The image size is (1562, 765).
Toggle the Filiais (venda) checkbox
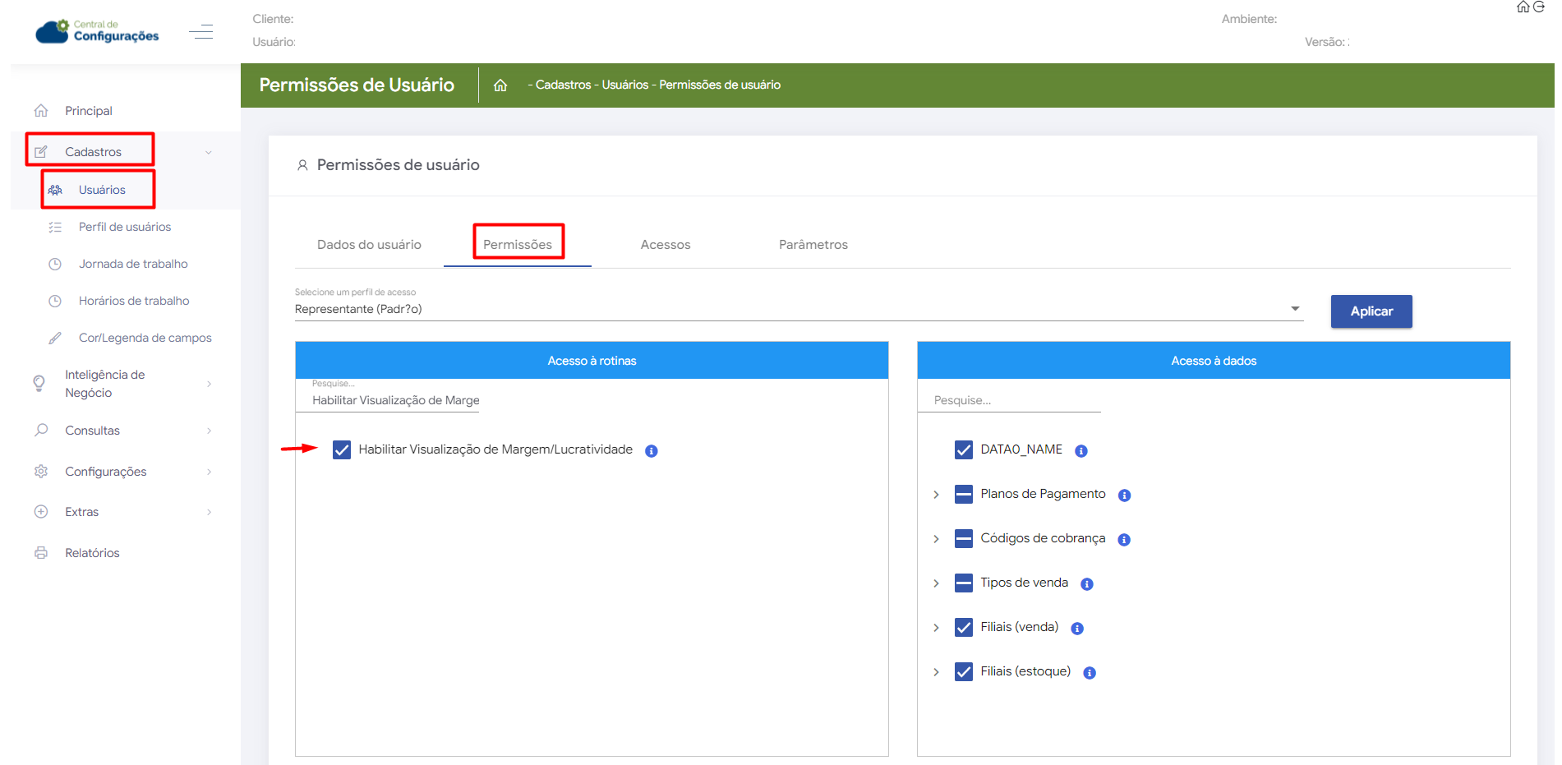click(963, 628)
